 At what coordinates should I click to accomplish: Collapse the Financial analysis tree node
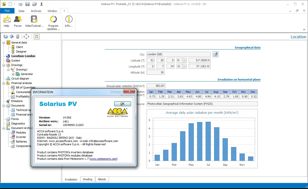[x=4, y=83]
